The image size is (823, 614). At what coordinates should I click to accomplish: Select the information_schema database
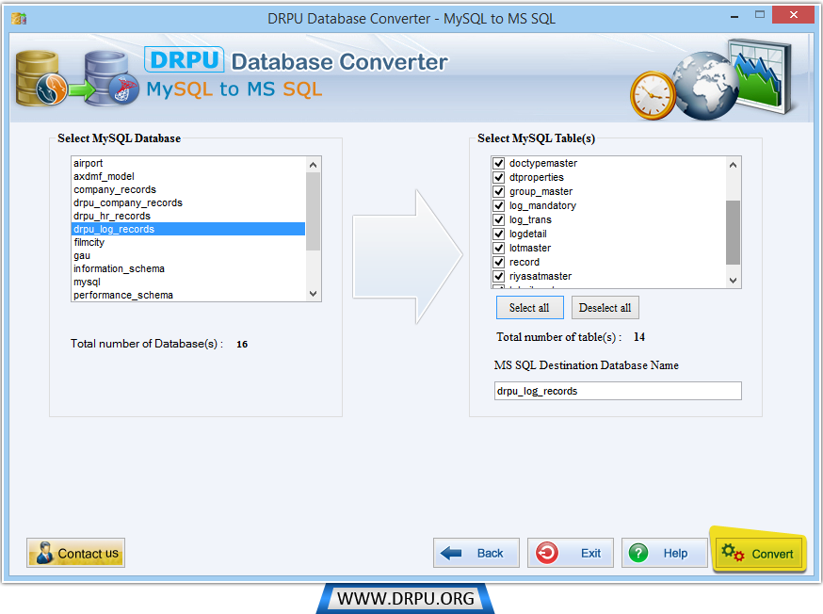[188, 268]
